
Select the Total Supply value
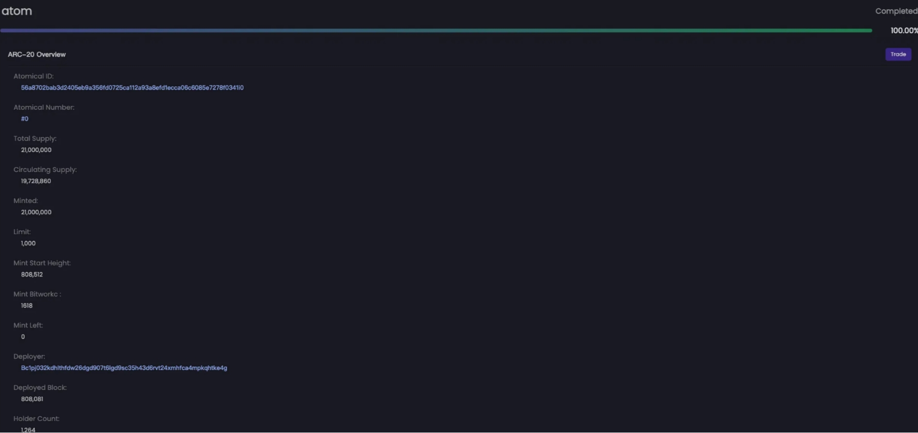click(36, 150)
